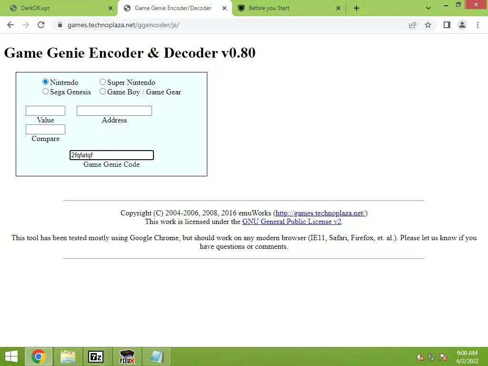This screenshot has width=488, height=366.
Task: Open the Windows Start menu
Action: tap(11, 356)
